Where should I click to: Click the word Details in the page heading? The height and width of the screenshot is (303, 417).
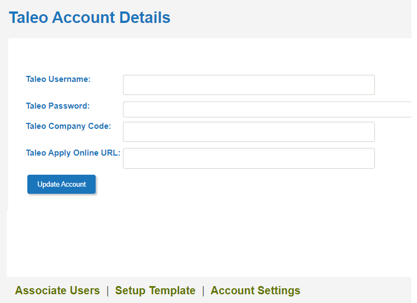145,17
